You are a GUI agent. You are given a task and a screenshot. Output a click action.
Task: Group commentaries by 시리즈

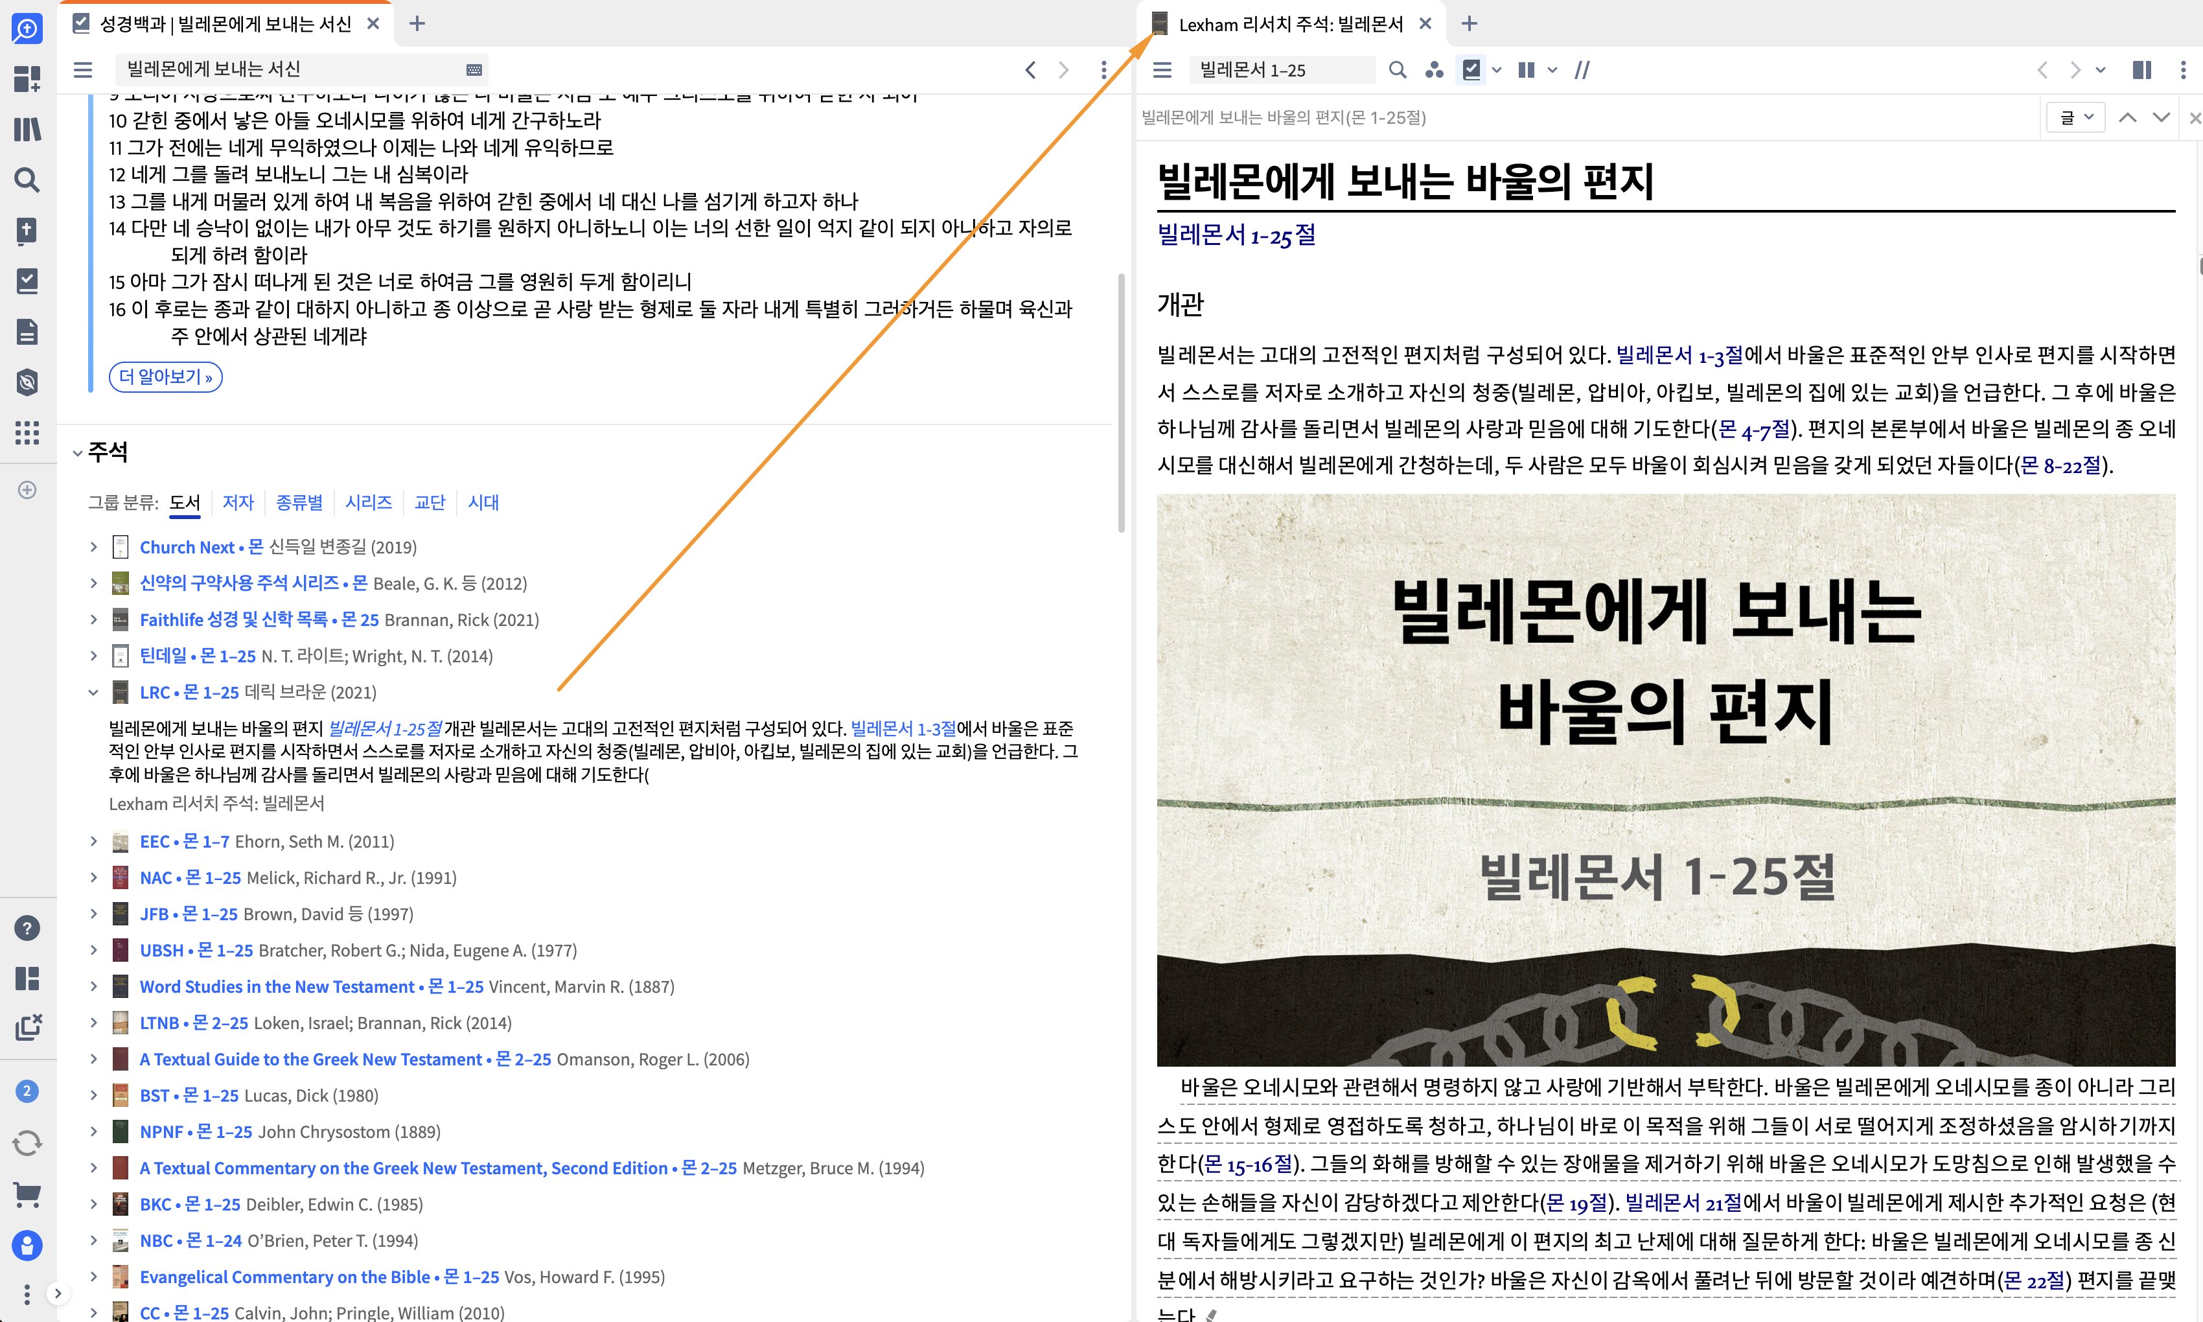[369, 502]
